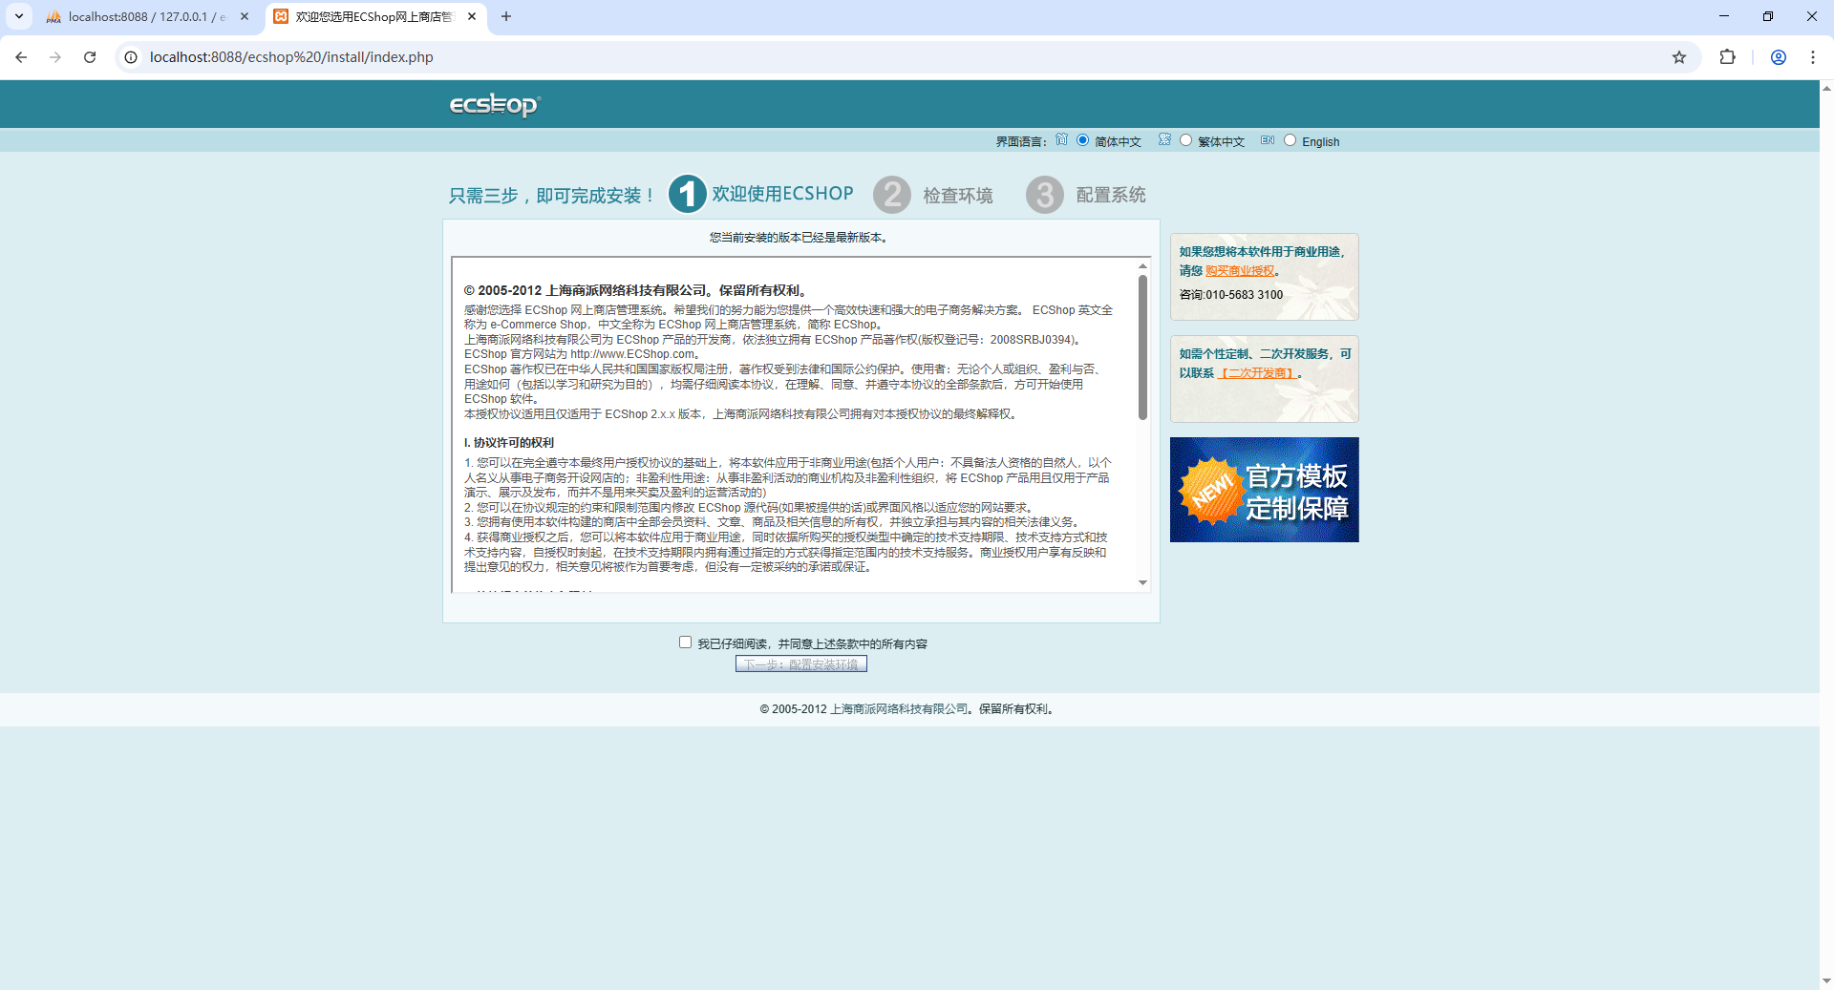Image resolution: width=1834 pixels, height=990 pixels.
Task: Open a new browser tab
Action: (x=506, y=16)
